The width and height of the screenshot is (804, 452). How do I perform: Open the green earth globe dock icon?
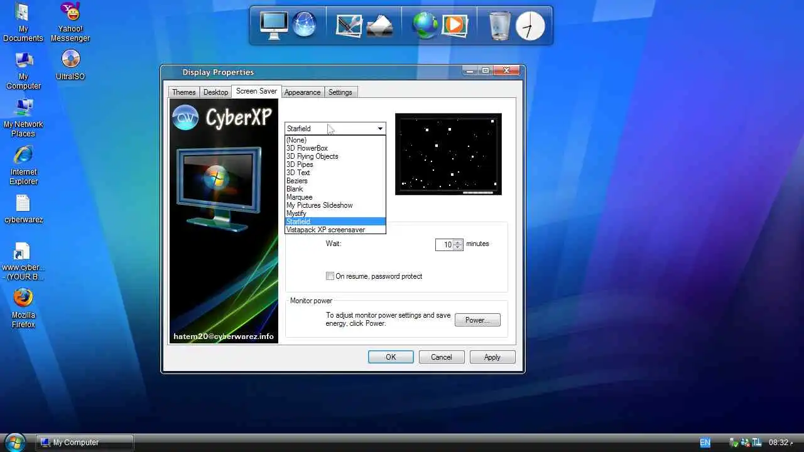[425, 26]
